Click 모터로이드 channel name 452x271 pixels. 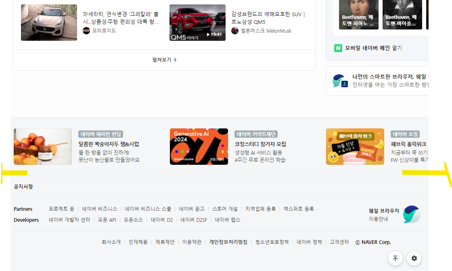(104, 31)
